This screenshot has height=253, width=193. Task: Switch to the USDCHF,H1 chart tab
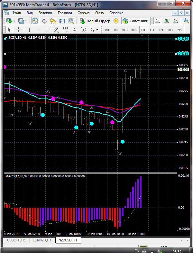16,240
